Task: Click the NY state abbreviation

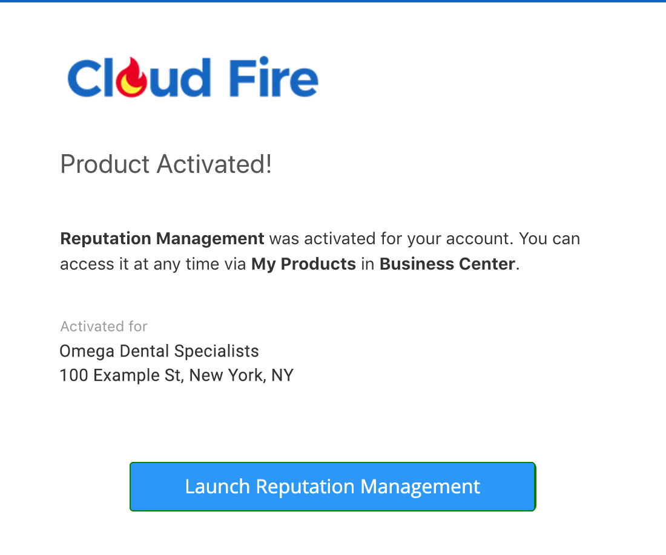Action: (x=283, y=375)
